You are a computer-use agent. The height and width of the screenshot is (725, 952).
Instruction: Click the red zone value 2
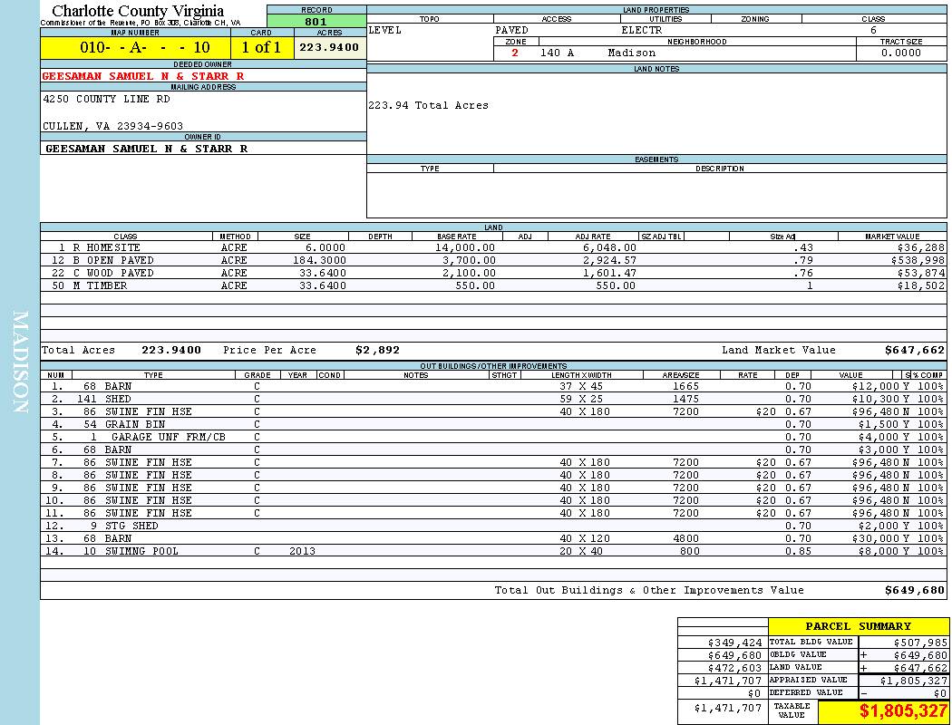515,53
